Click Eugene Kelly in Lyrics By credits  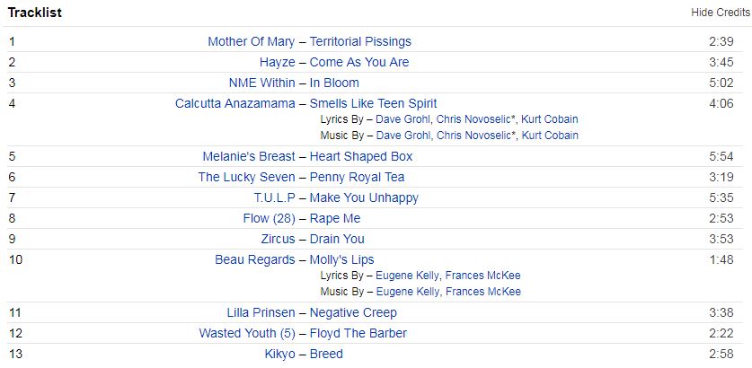(x=407, y=276)
